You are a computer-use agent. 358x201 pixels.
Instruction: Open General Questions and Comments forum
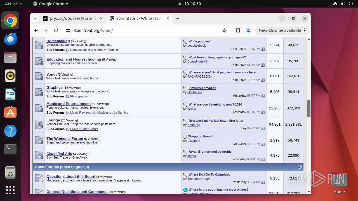77,192
